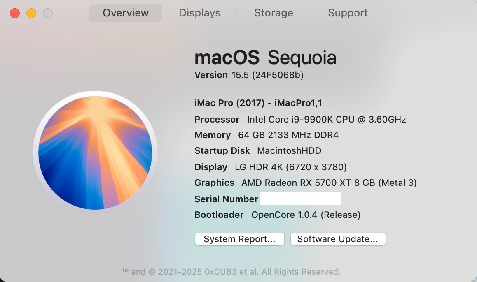The height and width of the screenshot is (282, 477).
Task: Select the iMac Pro (2017) model line
Action: (258, 103)
